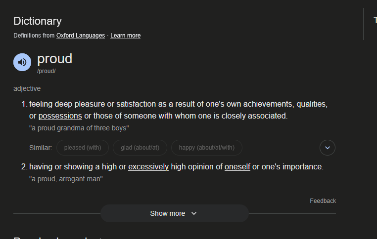Follow the 'possessions' definition link
This screenshot has height=239, width=377.
click(60, 116)
